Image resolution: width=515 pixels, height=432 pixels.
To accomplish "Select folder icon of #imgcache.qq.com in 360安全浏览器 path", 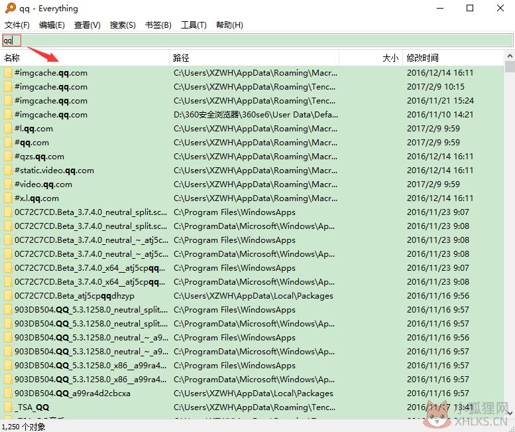I will click(x=8, y=115).
